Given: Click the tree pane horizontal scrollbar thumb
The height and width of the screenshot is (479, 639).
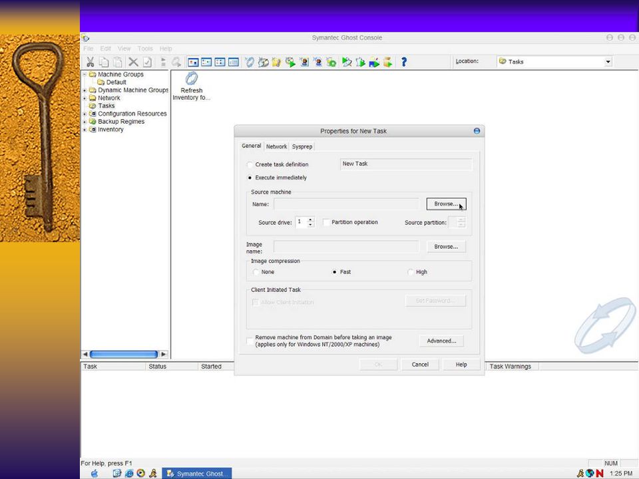Looking at the screenshot, I should pos(124,355).
